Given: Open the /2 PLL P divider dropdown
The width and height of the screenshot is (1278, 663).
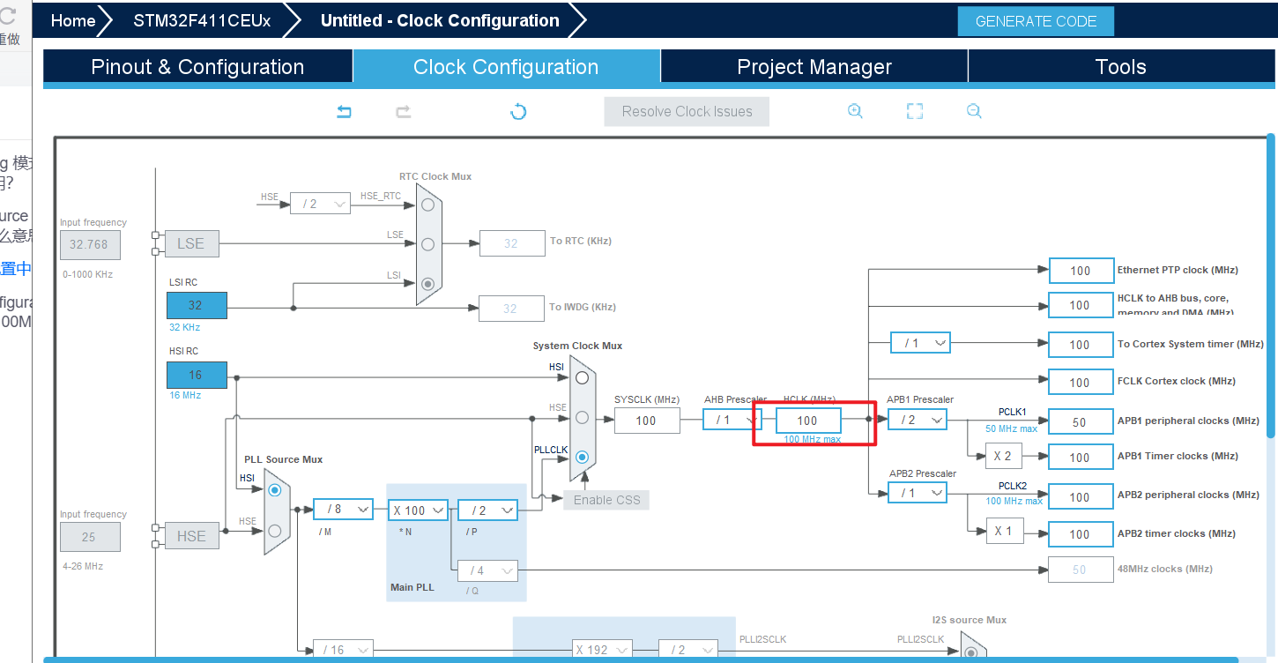Looking at the screenshot, I should coord(486,510).
